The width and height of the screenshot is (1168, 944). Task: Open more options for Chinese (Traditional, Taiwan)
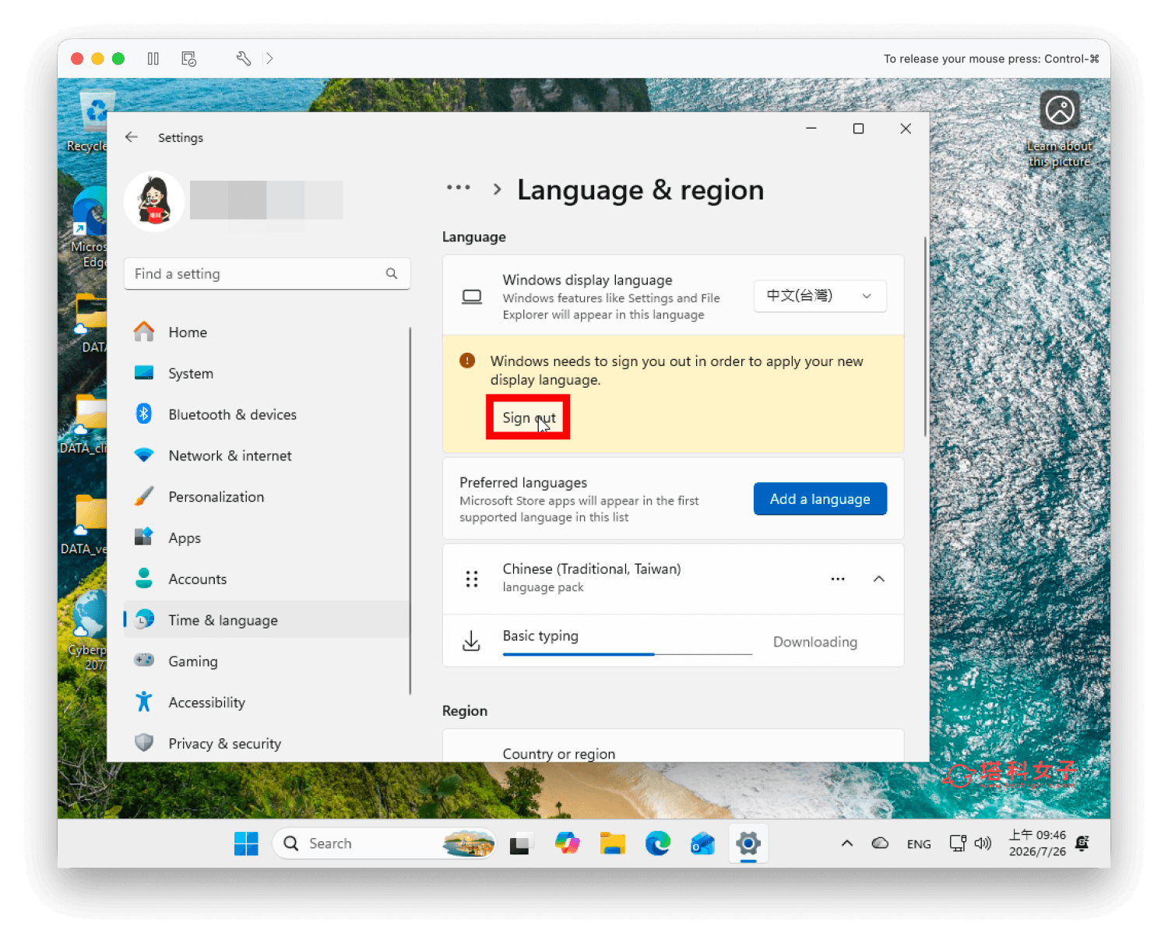point(838,579)
